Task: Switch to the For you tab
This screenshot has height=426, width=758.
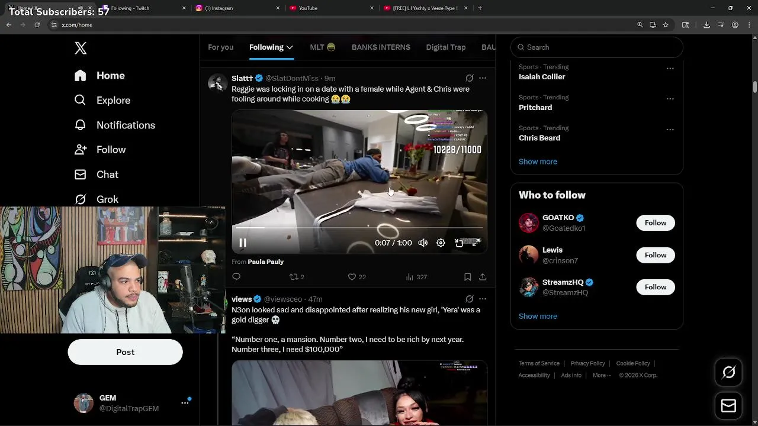Action: (x=220, y=47)
